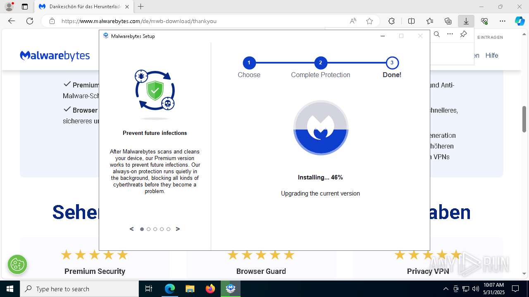Click the Edge profile avatar
This screenshot has height=297, width=529.
[9, 7]
